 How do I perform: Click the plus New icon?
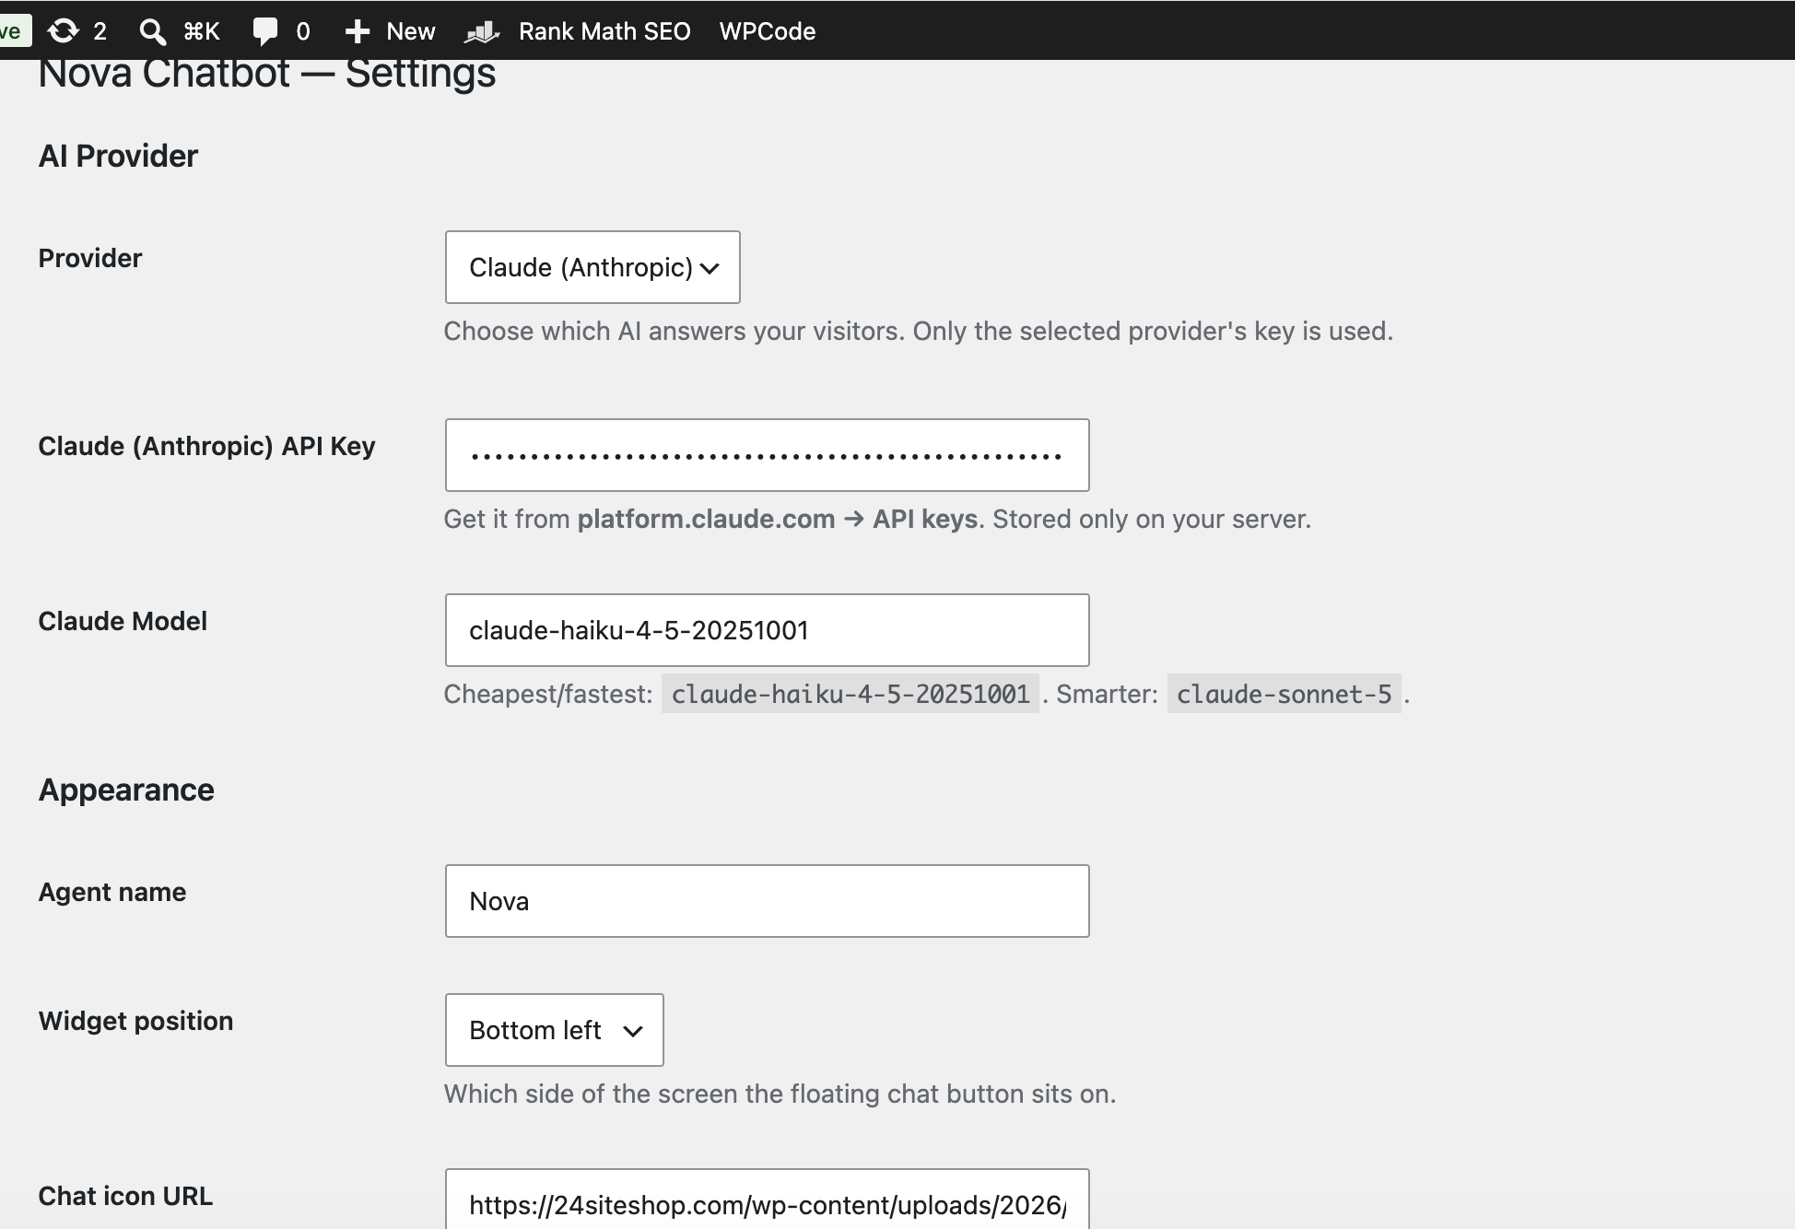357,31
